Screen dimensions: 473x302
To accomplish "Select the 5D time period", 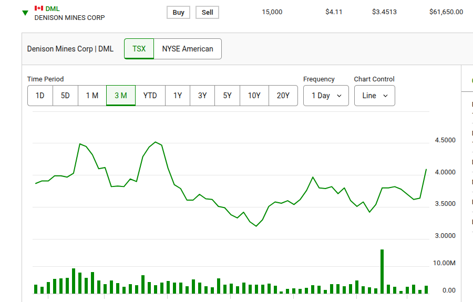I will [66, 96].
